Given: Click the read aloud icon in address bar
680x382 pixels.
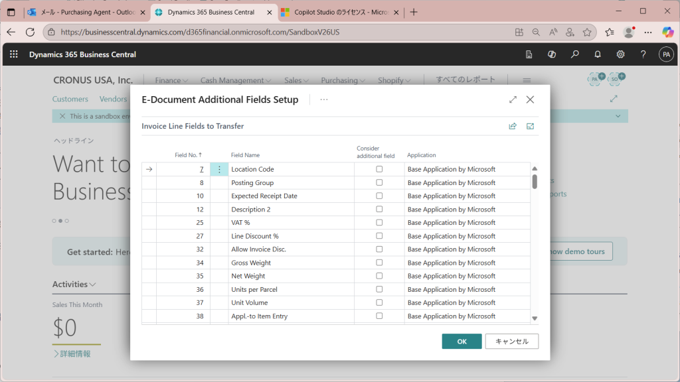Looking at the screenshot, I should pyautogui.click(x=553, y=32).
